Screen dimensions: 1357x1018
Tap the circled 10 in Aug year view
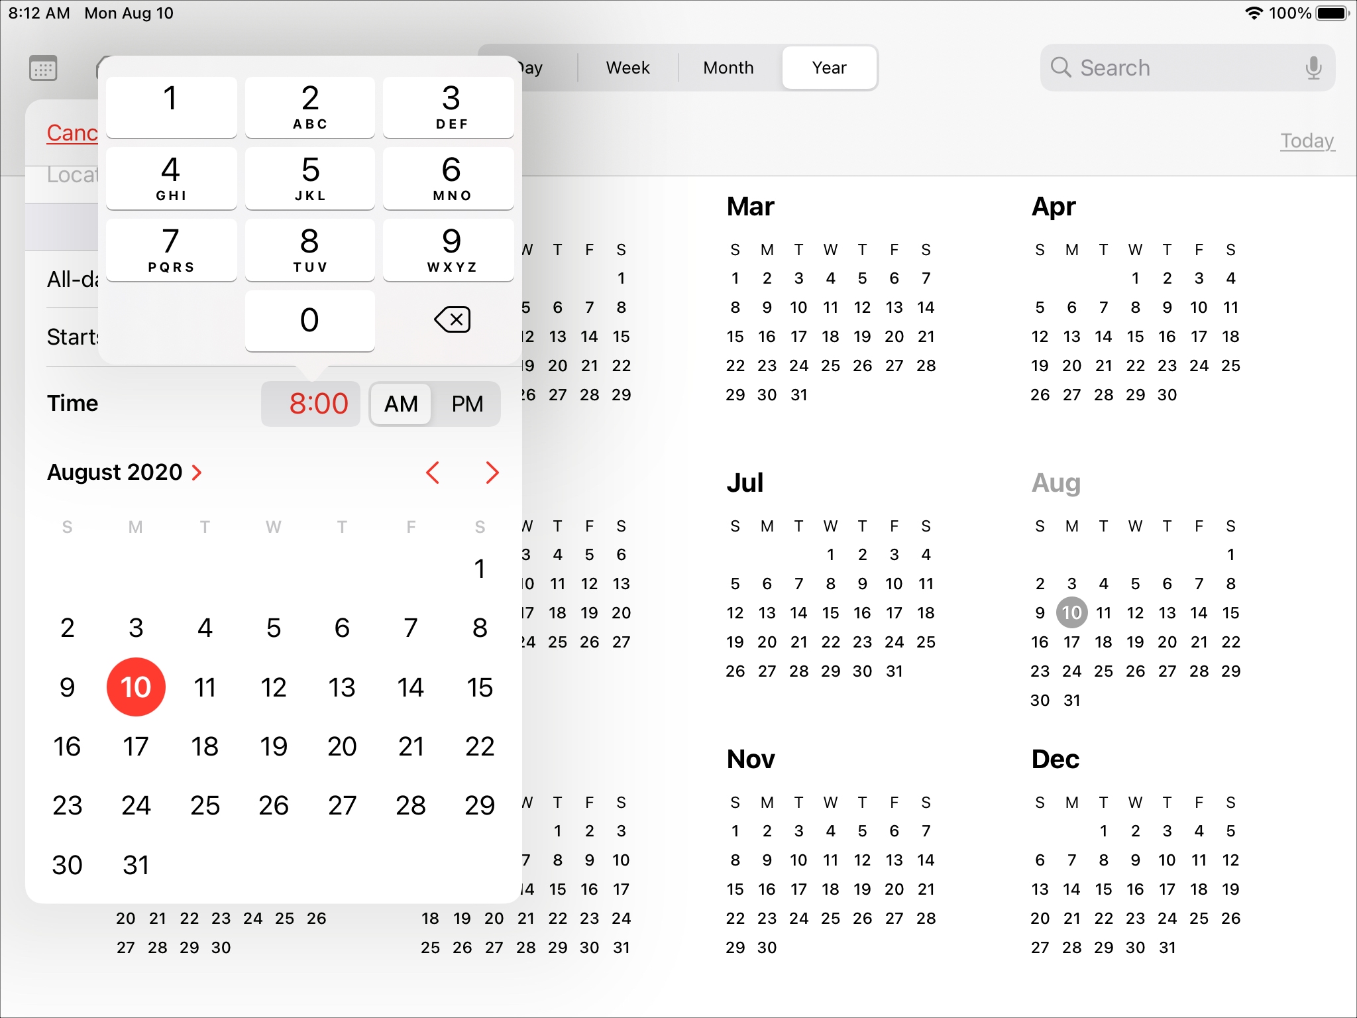click(x=1072, y=613)
